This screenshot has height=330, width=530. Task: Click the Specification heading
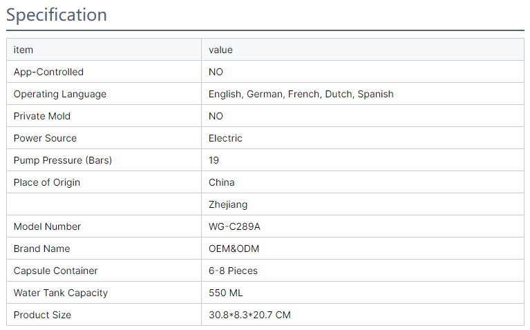tap(57, 14)
